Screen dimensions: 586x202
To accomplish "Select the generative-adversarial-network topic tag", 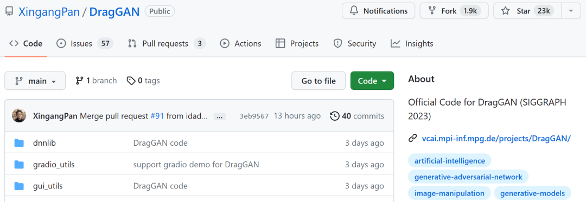I will click(468, 177).
